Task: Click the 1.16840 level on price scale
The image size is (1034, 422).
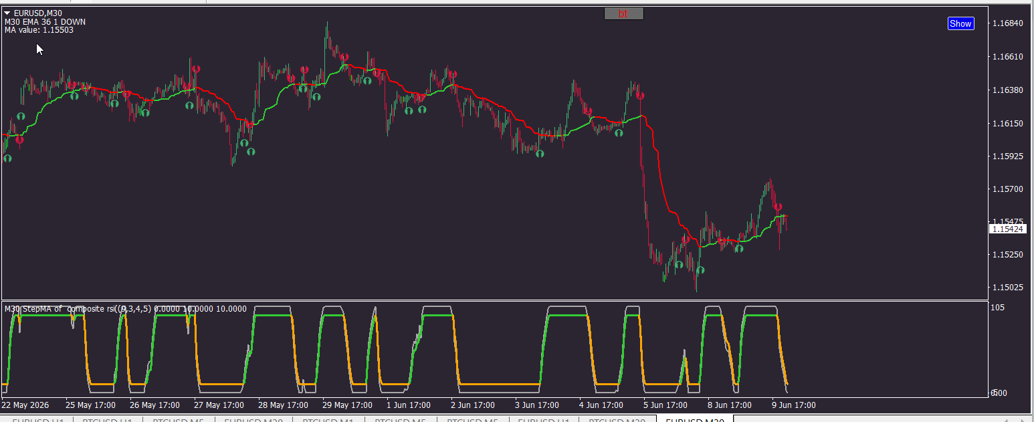Action: click(x=1008, y=23)
